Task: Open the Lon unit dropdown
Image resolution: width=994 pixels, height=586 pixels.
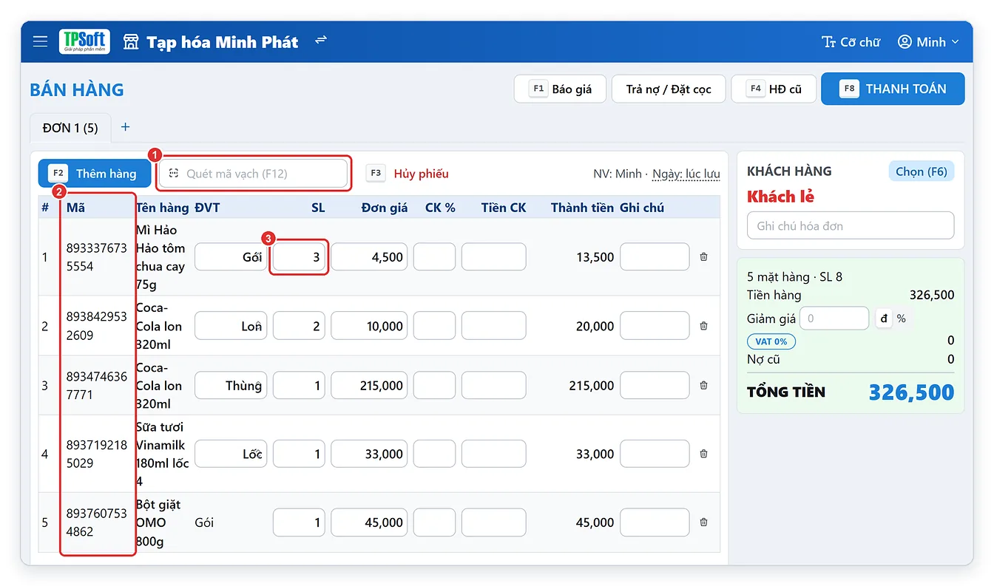Action: pyautogui.click(x=231, y=326)
